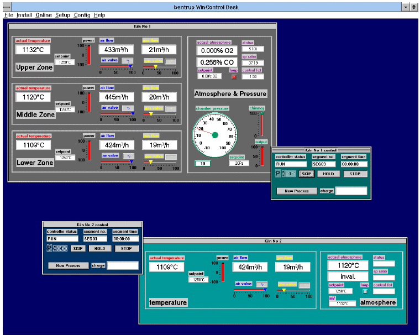Click the Middle Zone air valve slider handle
This screenshot has width=420, height=335.
(x=133, y=114)
